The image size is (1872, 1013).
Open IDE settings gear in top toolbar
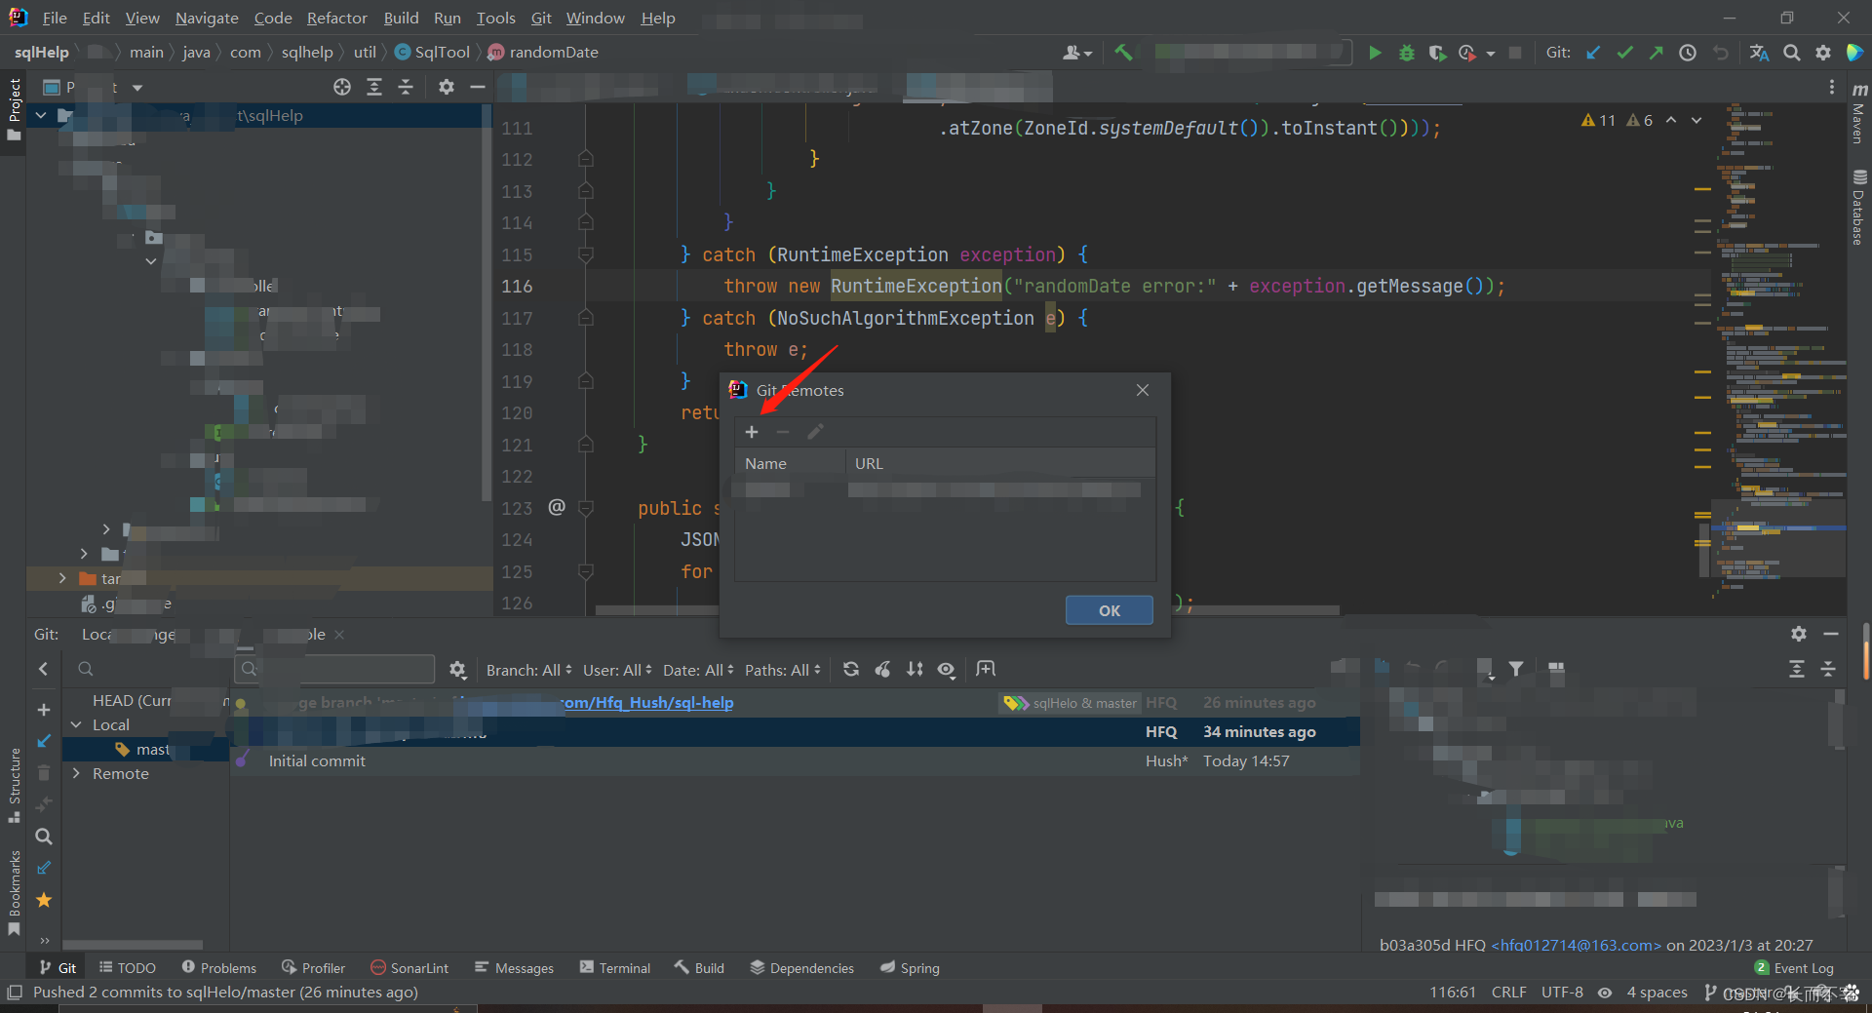pos(1822,53)
